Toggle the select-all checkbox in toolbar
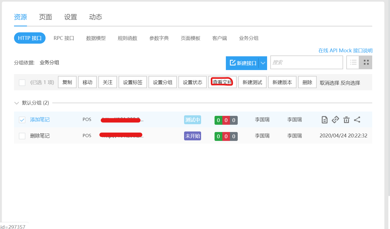The width and height of the screenshot is (390, 229). coord(22,82)
